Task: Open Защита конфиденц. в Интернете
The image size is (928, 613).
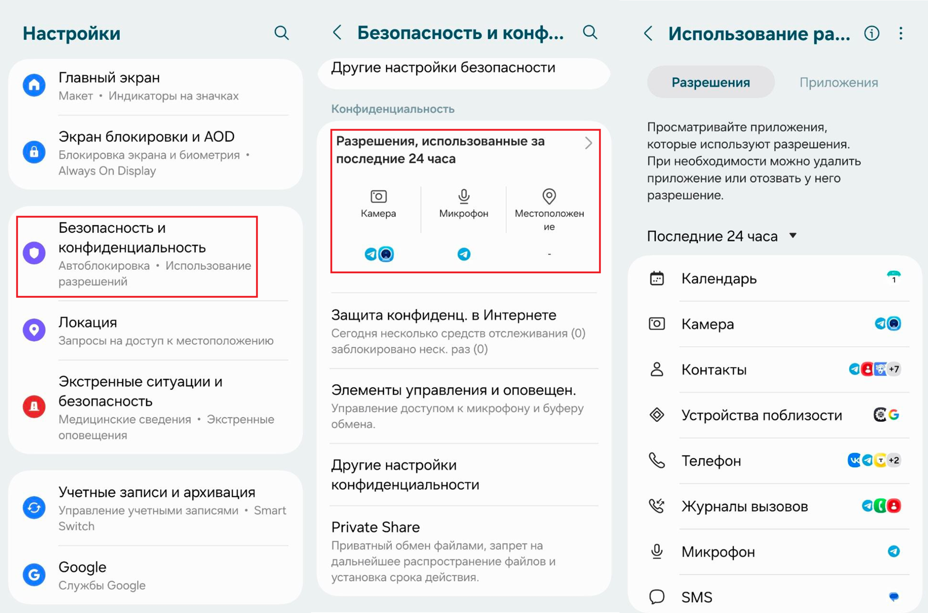Action: point(444,315)
